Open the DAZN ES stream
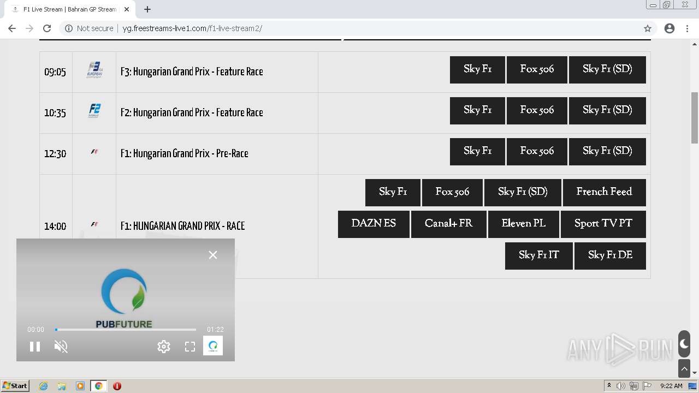Viewport: 699px width, 393px height. (x=374, y=224)
